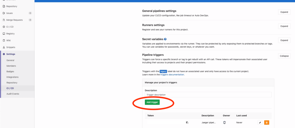Click the Issues sidebar icon

(4, 13)
